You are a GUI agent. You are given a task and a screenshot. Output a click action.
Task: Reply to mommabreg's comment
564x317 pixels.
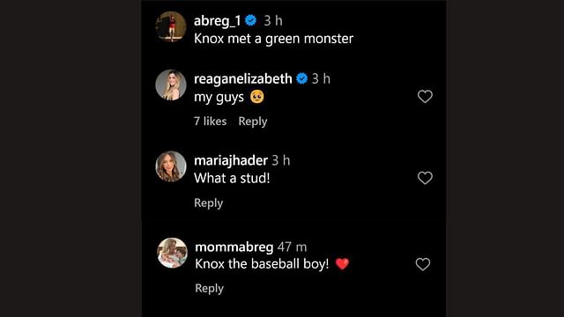pos(210,288)
